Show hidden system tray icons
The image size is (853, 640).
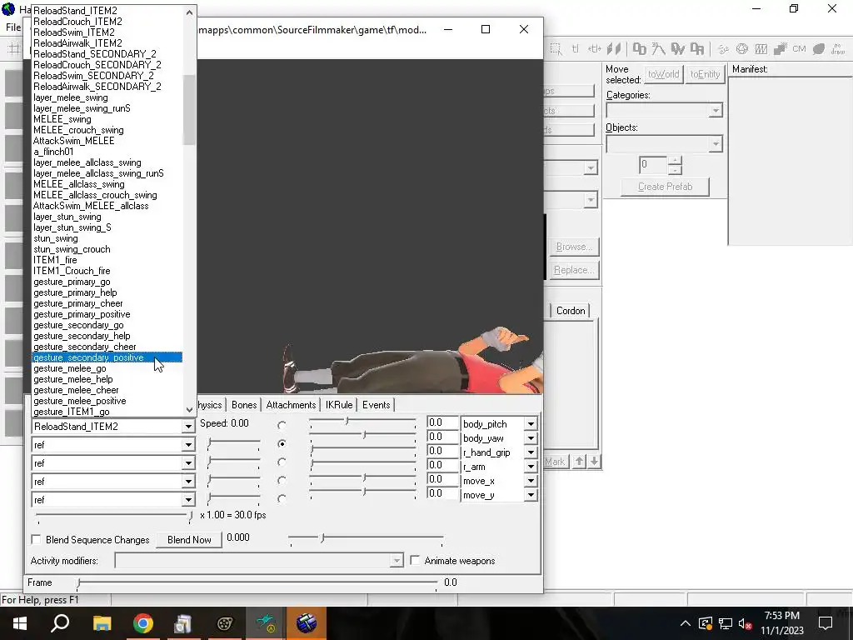point(686,623)
